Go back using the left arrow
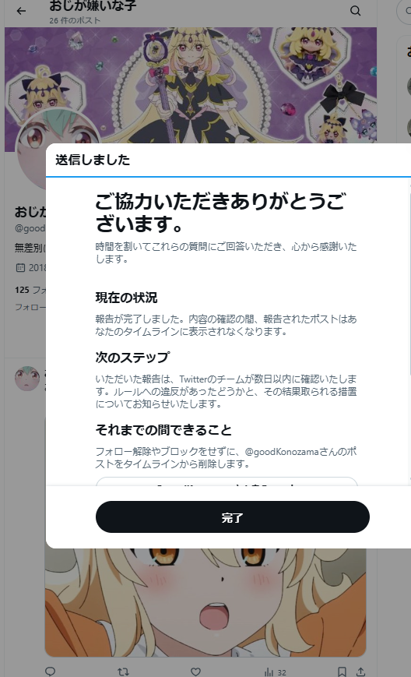The image size is (411, 677). (x=21, y=11)
